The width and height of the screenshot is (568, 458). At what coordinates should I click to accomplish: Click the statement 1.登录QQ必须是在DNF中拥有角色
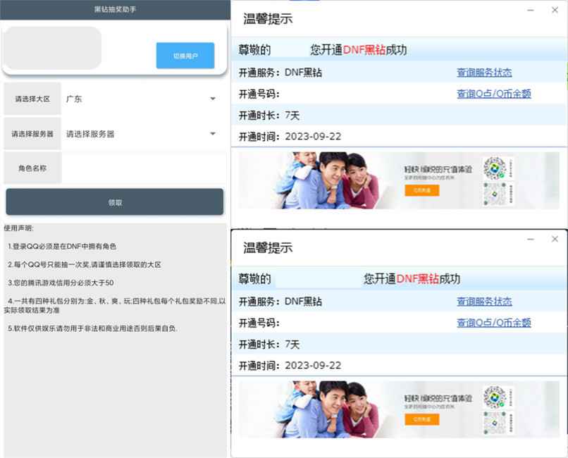[x=62, y=246]
